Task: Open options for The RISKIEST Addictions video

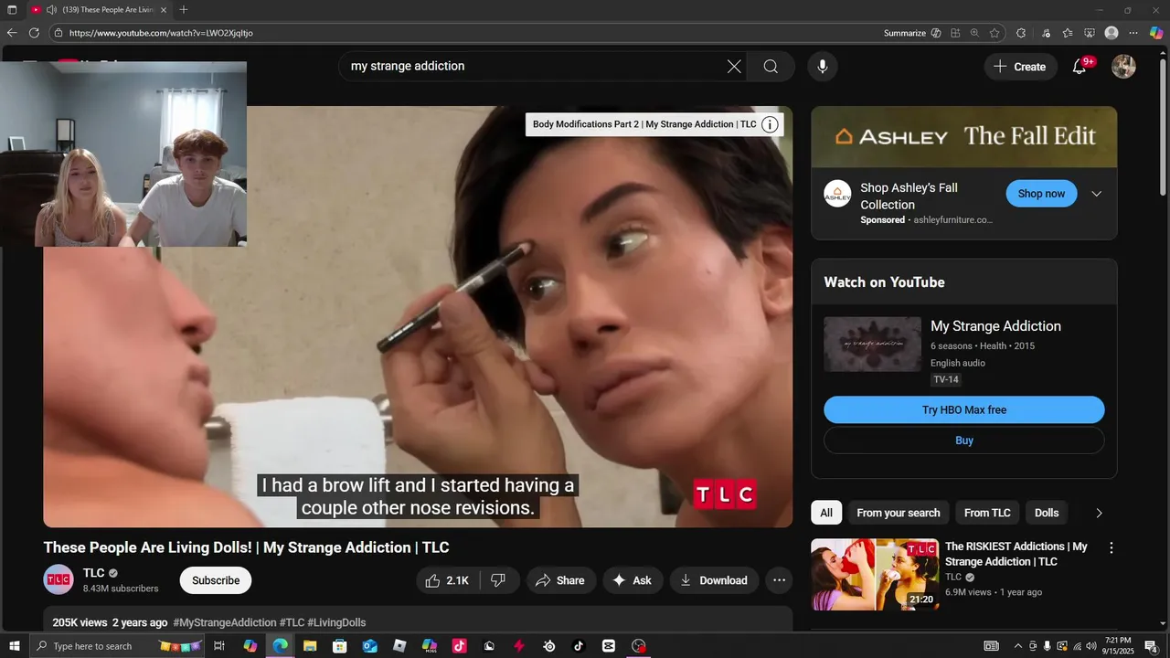Action: [x=1111, y=548]
